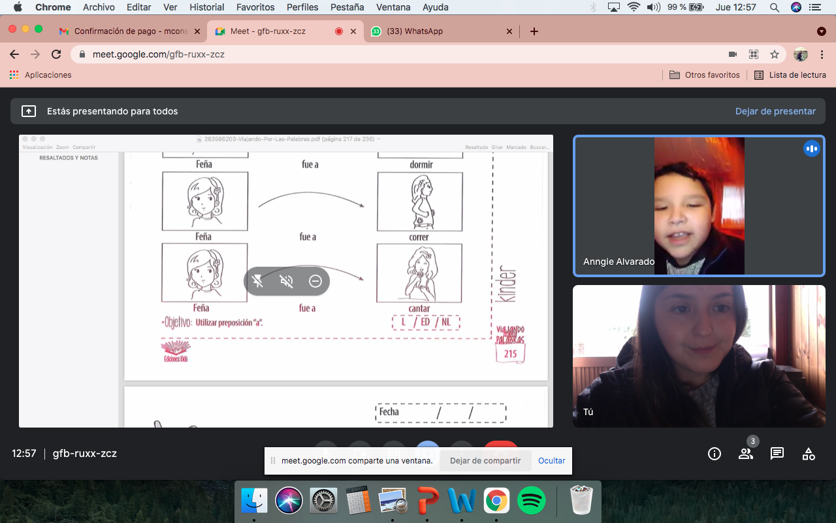Expand the Otros favoritos bookmarks folder
This screenshot has height=523, width=836.
(x=705, y=75)
